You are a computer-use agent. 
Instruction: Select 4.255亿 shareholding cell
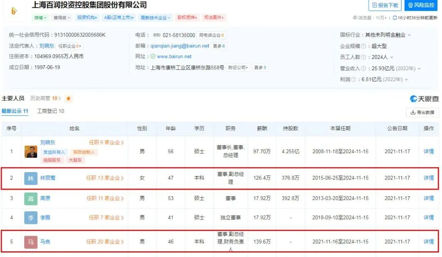(x=290, y=151)
